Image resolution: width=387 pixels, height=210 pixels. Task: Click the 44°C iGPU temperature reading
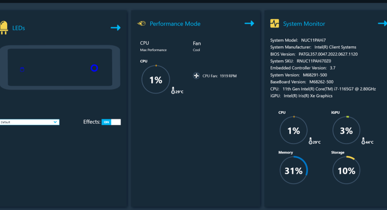(x=370, y=142)
